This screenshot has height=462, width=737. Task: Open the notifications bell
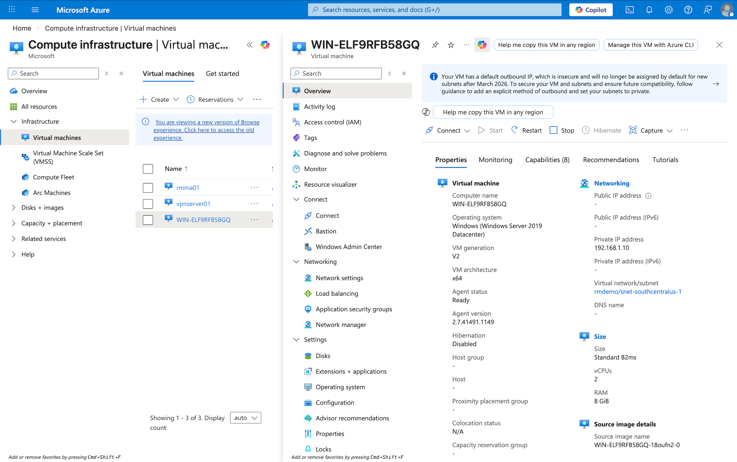(x=649, y=9)
